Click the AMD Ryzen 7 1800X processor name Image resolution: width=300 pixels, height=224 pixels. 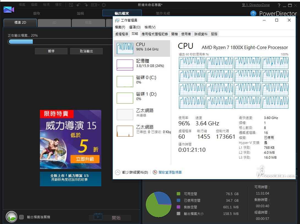pyautogui.click(x=245, y=47)
